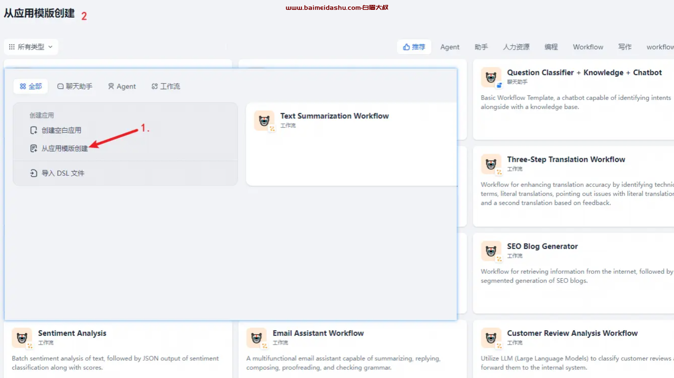Select the 工作流 filter tab
Image resolution: width=674 pixels, height=378 pixels.
(166, 86)
